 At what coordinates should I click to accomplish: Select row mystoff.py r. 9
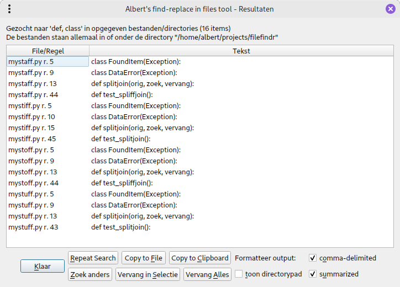200,161
